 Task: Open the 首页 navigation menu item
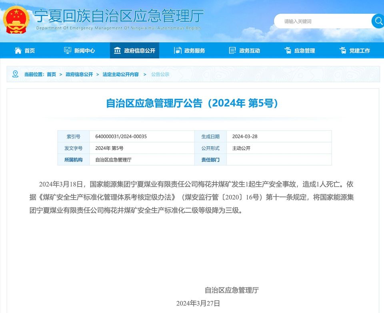coord(30,50)
